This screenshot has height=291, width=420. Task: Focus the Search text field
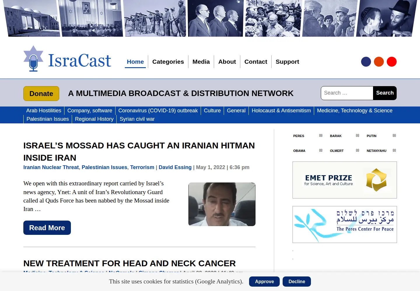(x=347, y=93)
